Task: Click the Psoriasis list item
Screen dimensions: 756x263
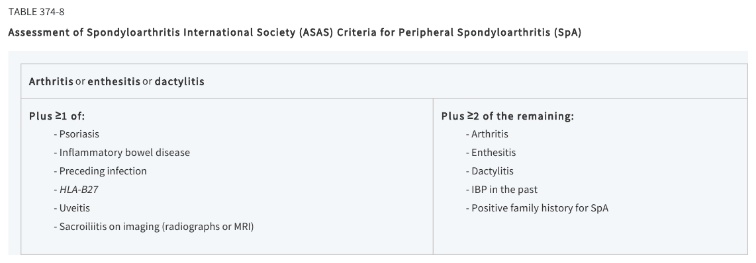Action: point(77,134)
